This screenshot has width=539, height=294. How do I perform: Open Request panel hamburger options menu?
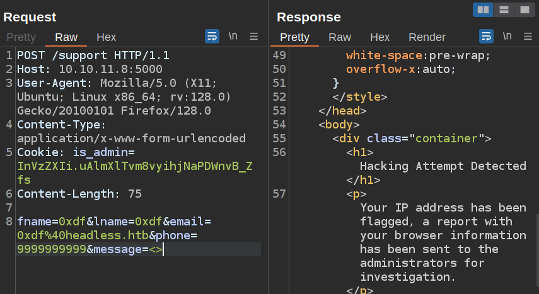click(254, 37)
